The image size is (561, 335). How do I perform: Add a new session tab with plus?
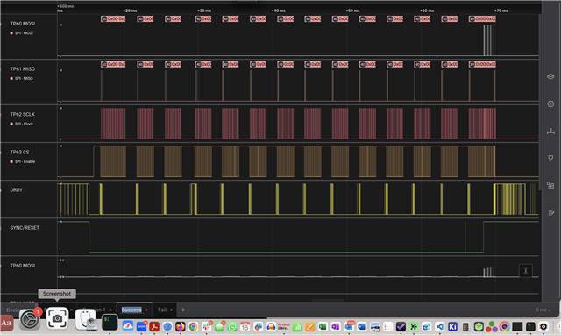(x=183, y=310)
